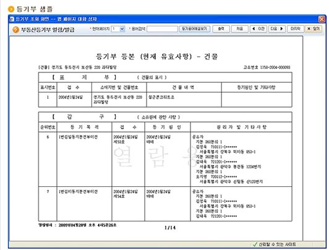Jump to last page with 마지막 button

[295, 28]
